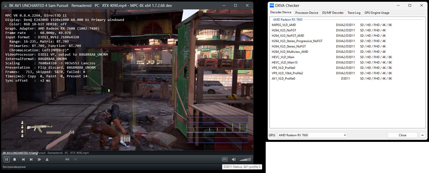Viewport: 429px width, 173px height.
Task: Click the AMD Radeon RX 7600 group header
Action: pyautogui.click(x=288, y=20)
